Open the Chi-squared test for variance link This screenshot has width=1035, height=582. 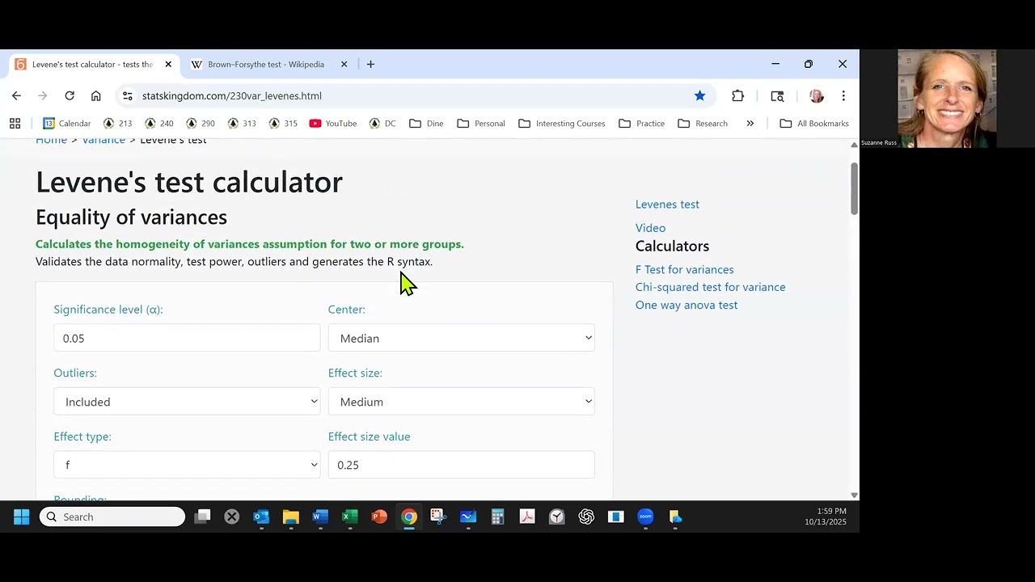click(x=710, y=287)
